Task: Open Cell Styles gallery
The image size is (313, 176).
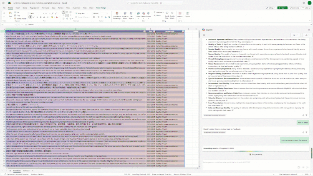Action: point(131,15)
